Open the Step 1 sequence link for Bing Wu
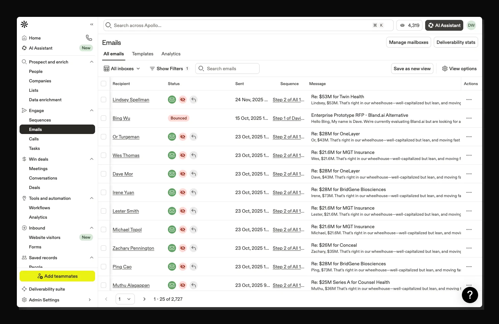Viewport: 499px width, 324px height. click(288, 118)
